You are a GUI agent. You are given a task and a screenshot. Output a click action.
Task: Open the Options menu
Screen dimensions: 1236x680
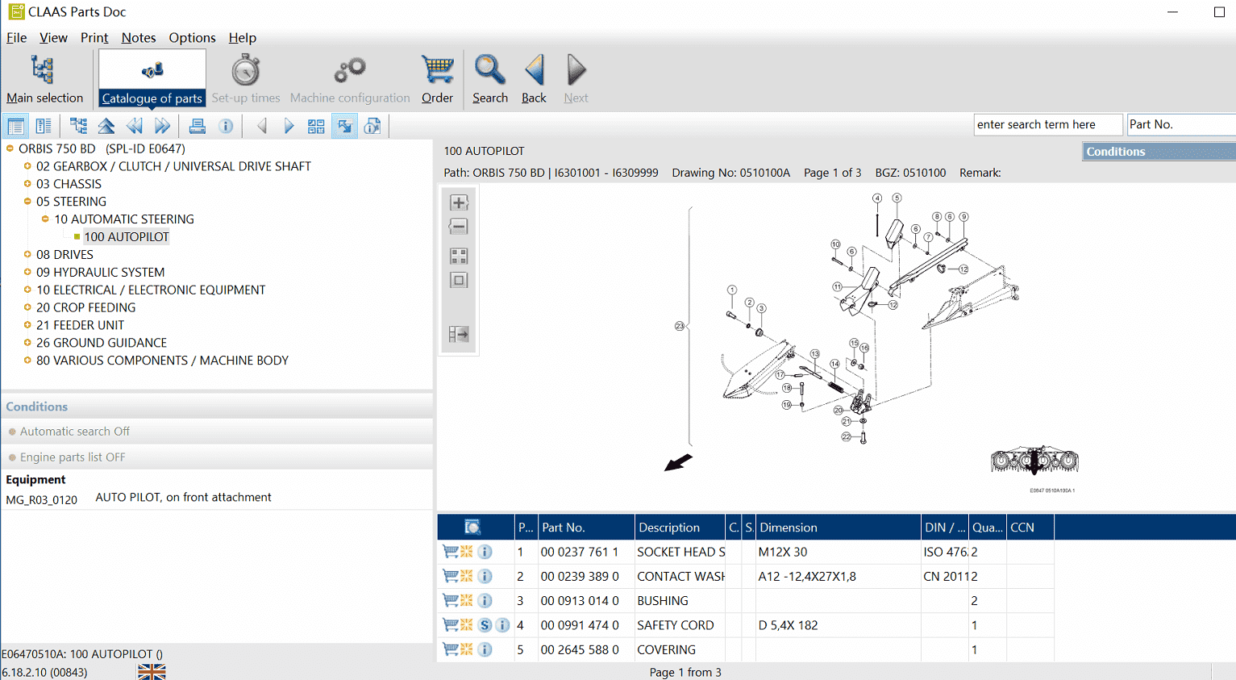pos(192,38)
